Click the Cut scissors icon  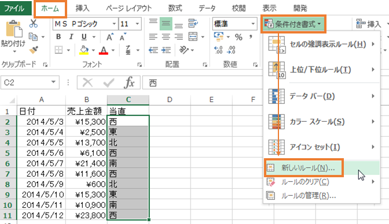click(34, 24)
